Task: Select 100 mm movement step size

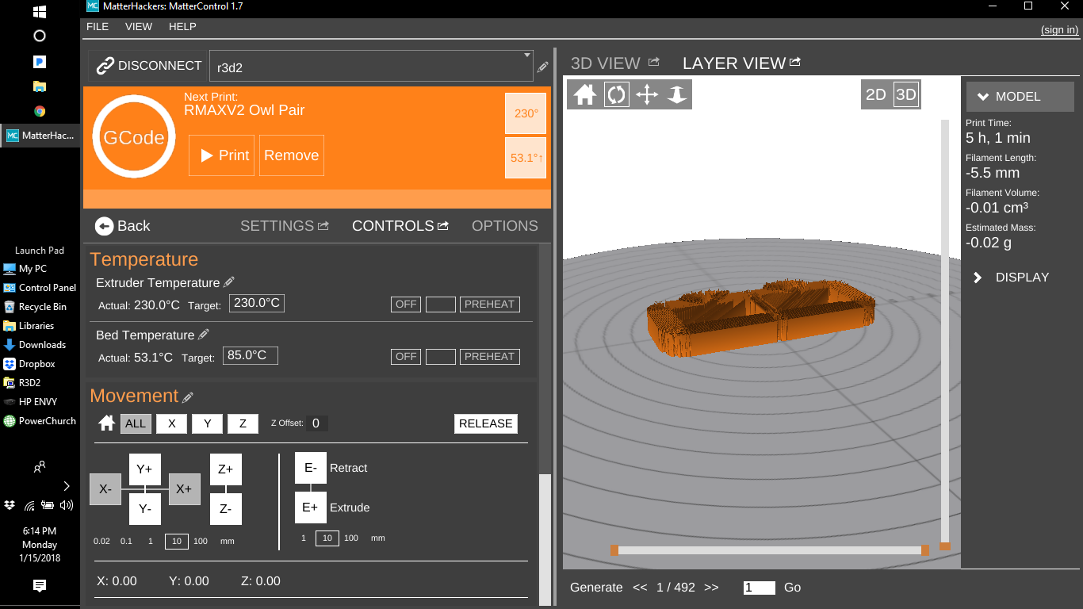Action: coord(201,541)
